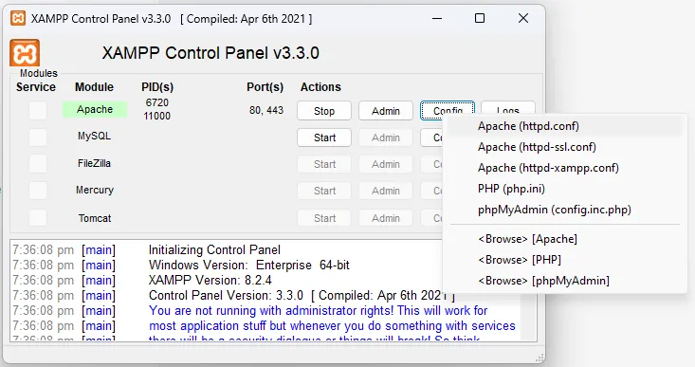Maximize the XAMPP Control Panel window
Screen dimensions: 695x367
tap(480, 18)
